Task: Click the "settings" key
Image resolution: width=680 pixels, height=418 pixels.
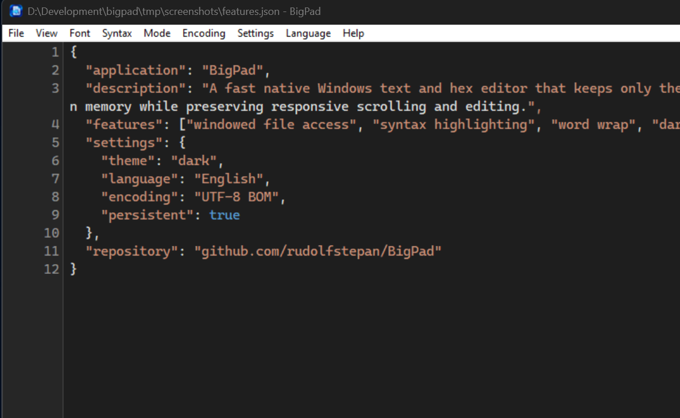Action: point(124,143)
